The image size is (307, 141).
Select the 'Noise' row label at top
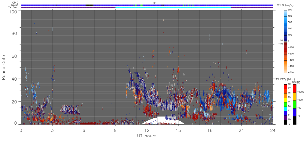click(15, 5)
